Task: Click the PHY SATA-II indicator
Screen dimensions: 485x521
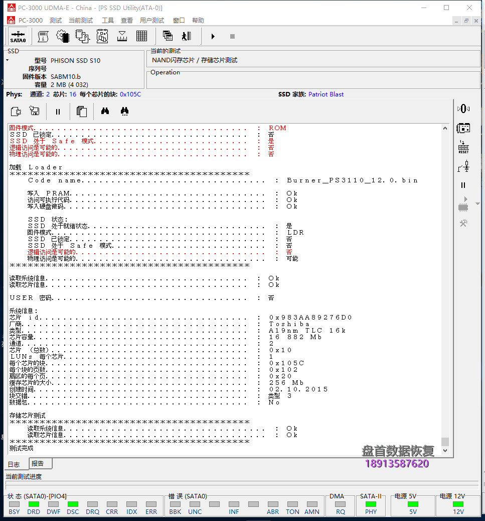Action: point(371,508)
